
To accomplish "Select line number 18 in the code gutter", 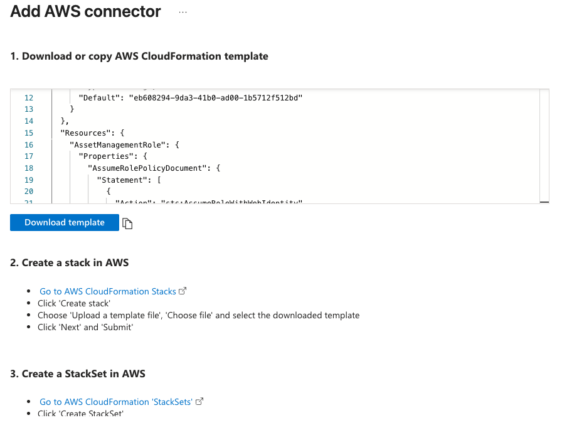I will [x=28, y=168].
